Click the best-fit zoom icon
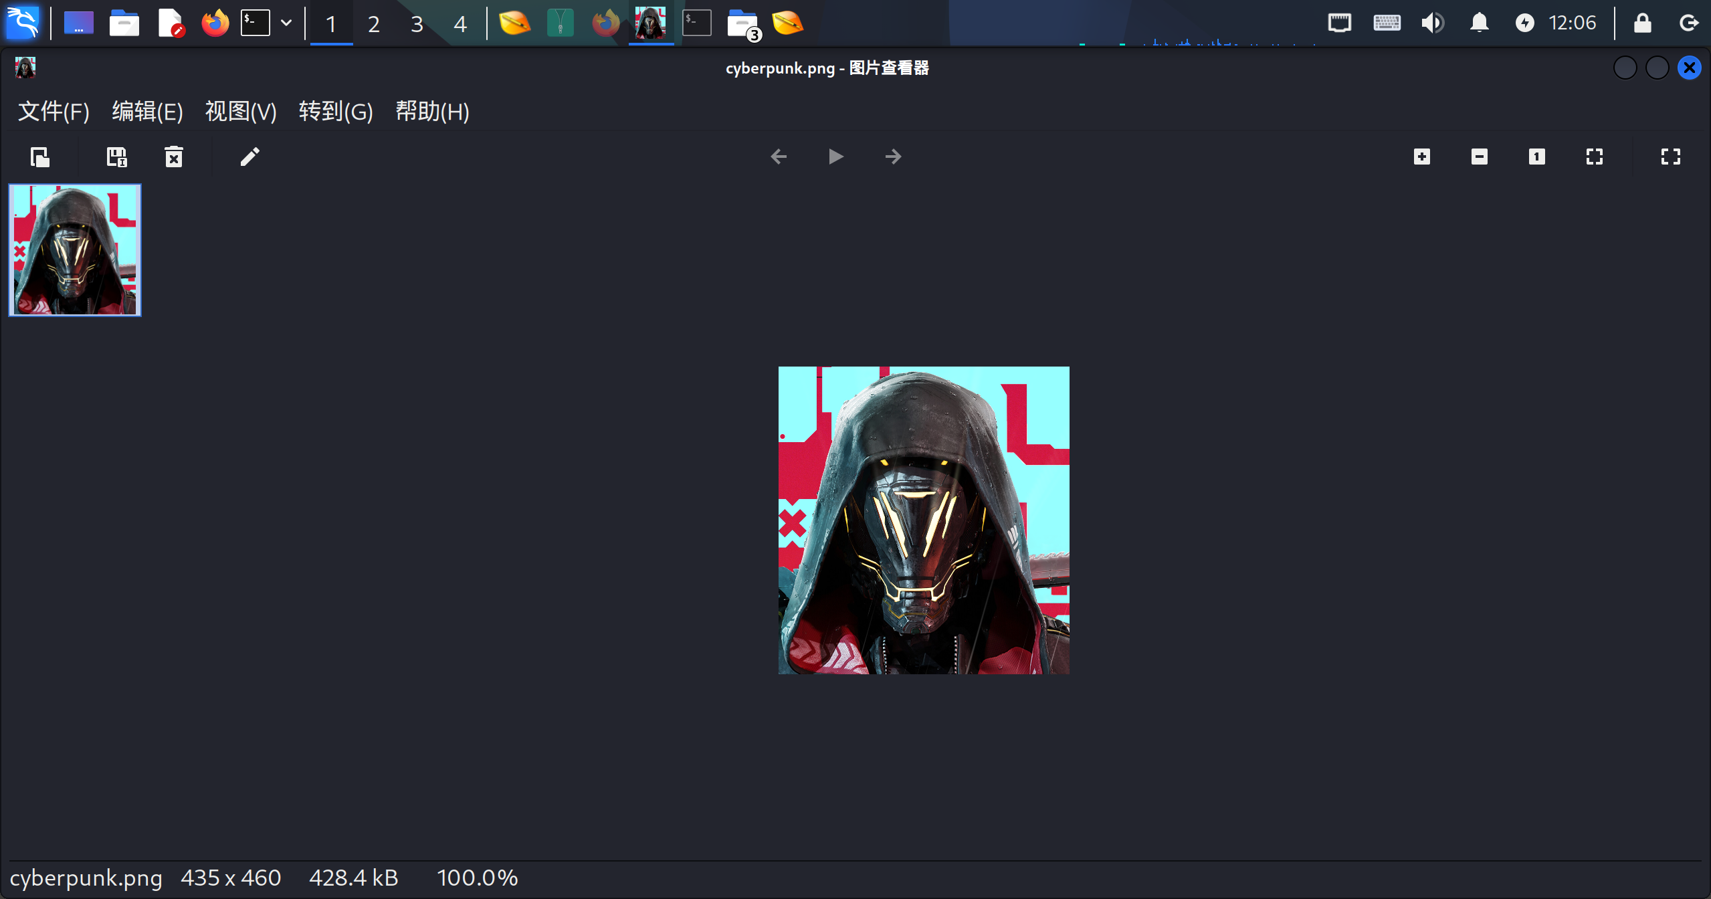Screen dimensions: 1711x899 pos(1595,157)
